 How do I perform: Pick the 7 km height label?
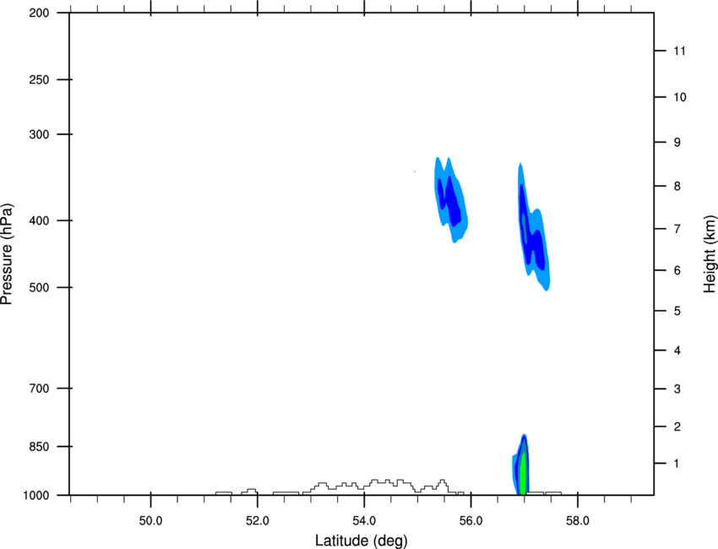pyautogui.click(x=677, y=229)
